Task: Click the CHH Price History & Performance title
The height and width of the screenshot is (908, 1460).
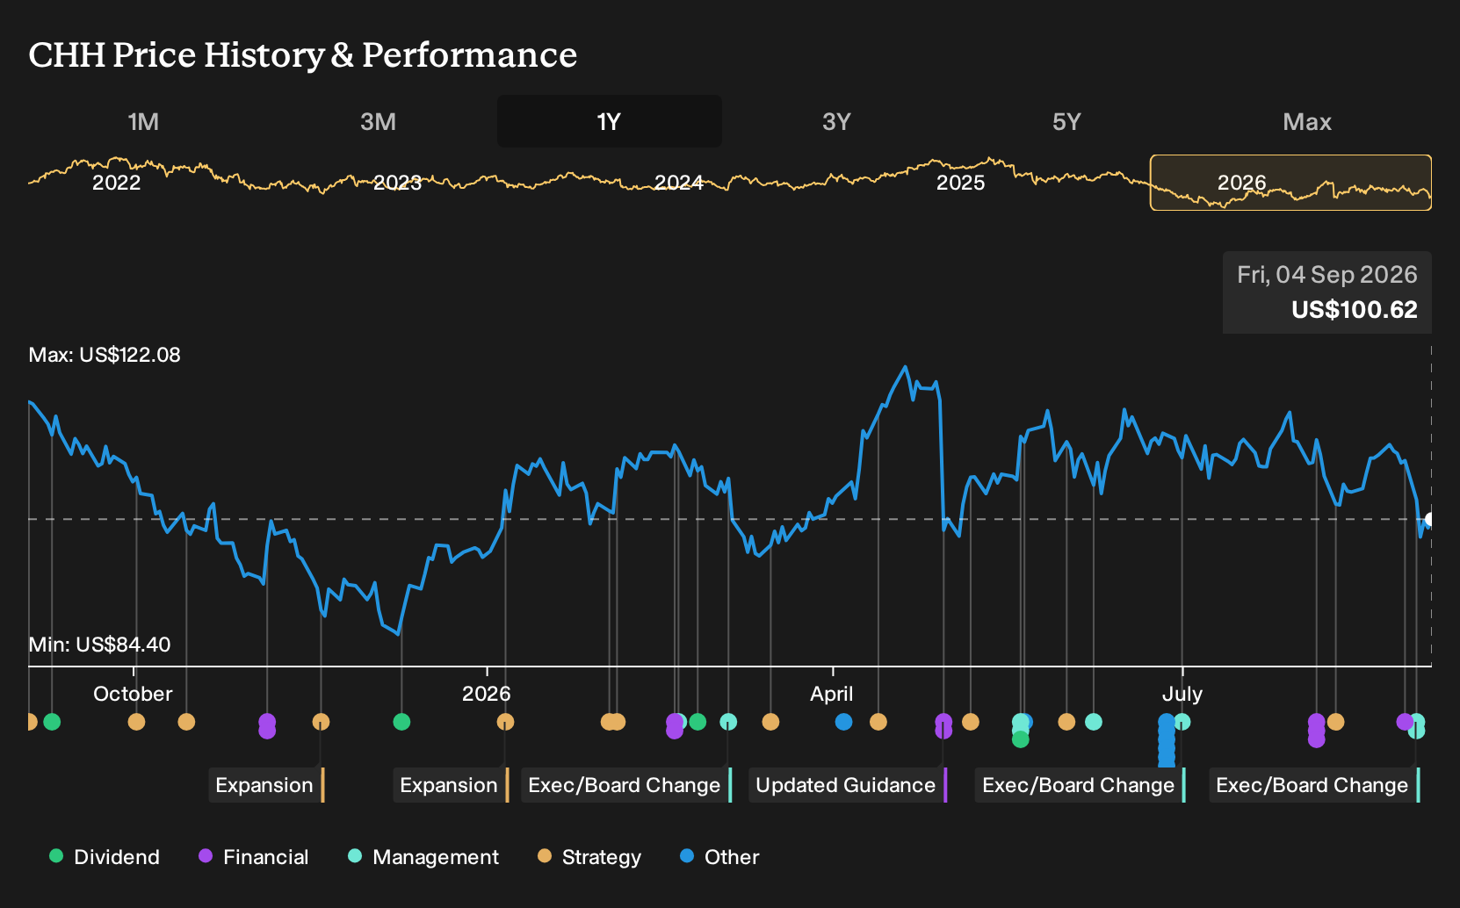Action: tap(303, 54)
